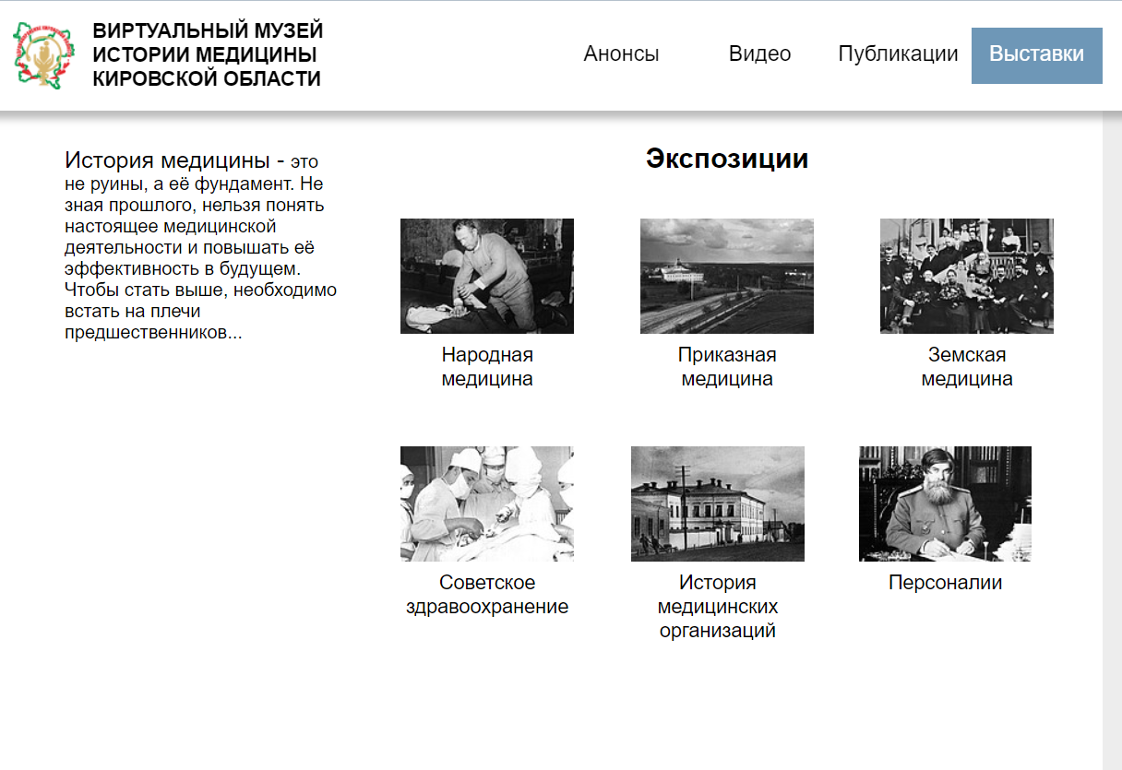The height and width of the screenshot is (770, 1122).
Task: Follow the Приказная медицина caption link
Action: click(x=727, y=367)
